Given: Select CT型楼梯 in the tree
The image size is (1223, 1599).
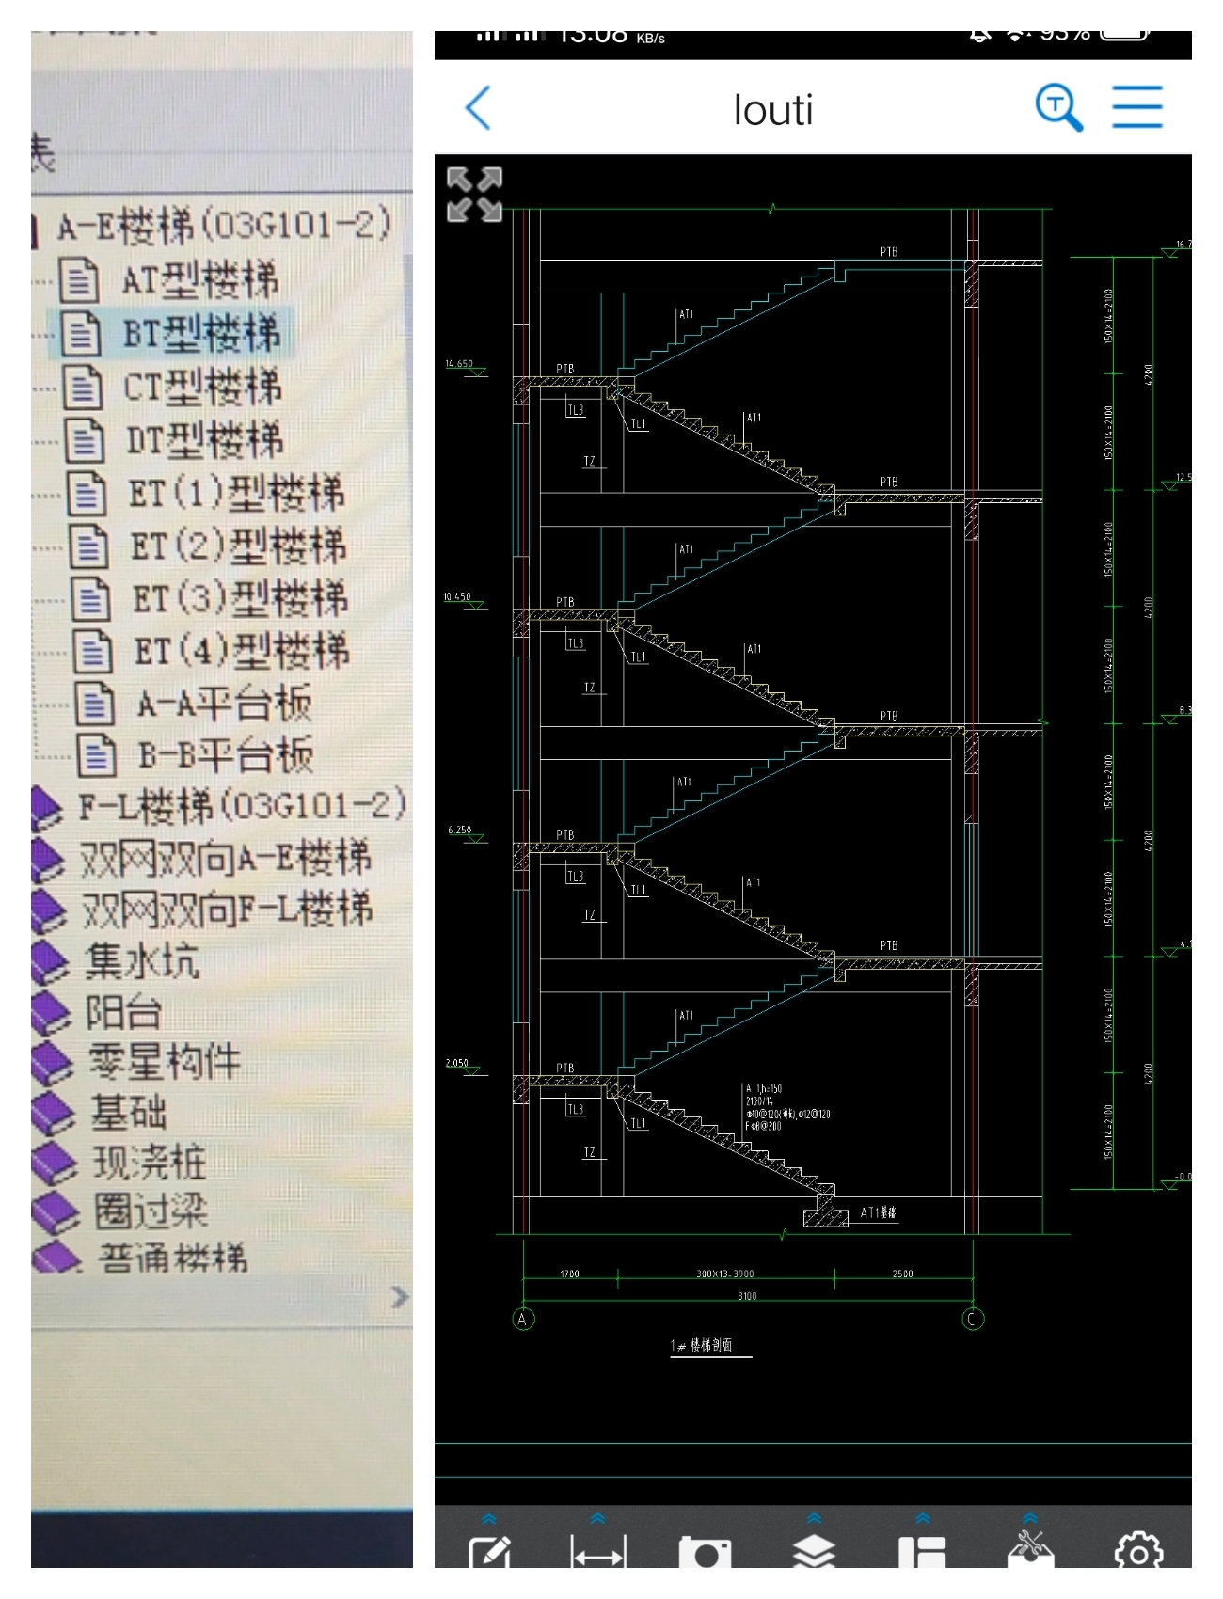Looking at the screenshot, I should pos(203,387).
